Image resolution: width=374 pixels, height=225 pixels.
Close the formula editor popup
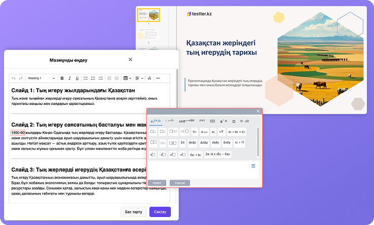click(258, 111)
